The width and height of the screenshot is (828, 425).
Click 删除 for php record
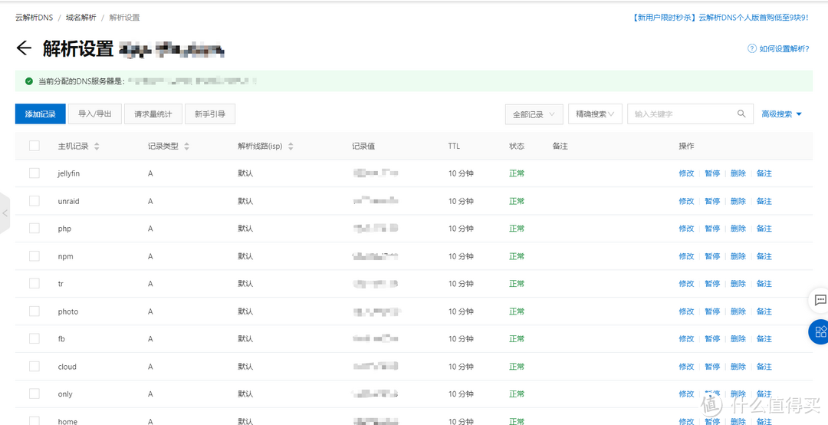click(x=738, y=229)
